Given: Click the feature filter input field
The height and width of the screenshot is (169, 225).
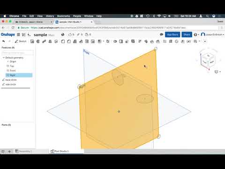Looking at the screenshot, I should (17, 53).
